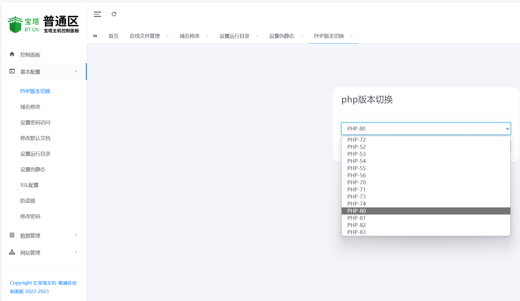Click the refresh page icon
This screenshot has width=520, height=301.
coord(114,14)
